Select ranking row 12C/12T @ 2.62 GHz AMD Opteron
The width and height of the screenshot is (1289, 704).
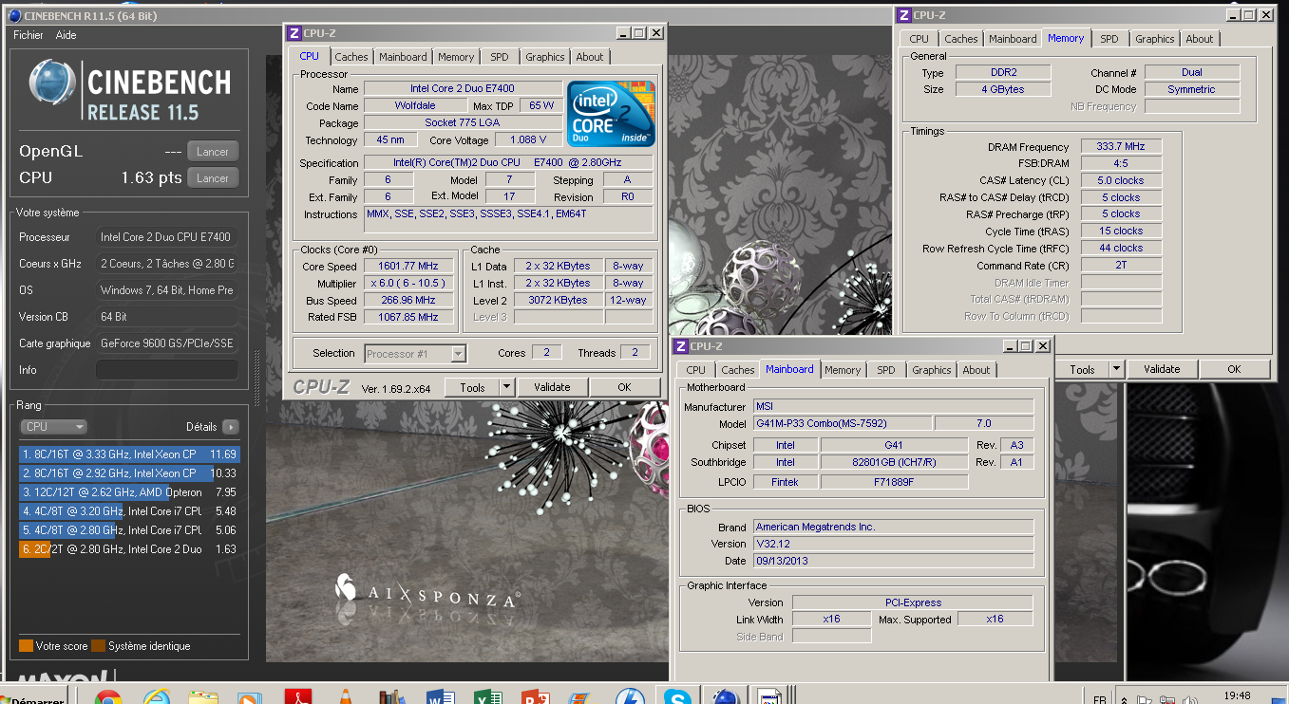(x=129, y=492)
